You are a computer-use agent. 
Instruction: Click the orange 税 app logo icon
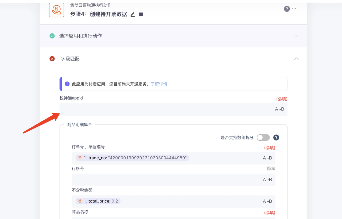(x=57, y=10)
